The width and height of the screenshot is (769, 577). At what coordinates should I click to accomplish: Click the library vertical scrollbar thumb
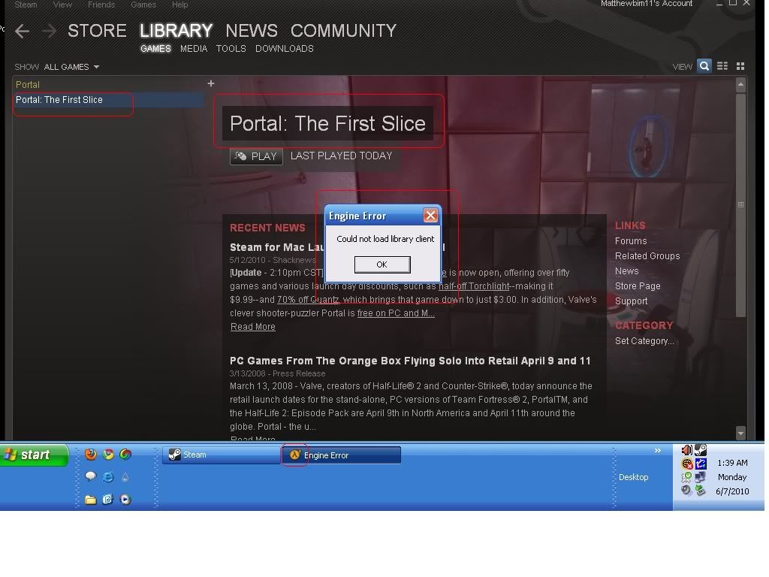click(740, 204)
